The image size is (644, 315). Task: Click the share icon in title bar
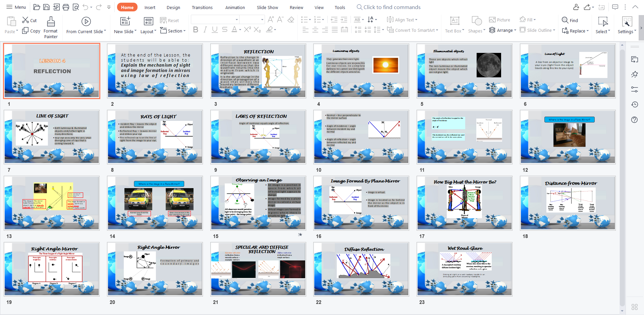coord(587,7)
